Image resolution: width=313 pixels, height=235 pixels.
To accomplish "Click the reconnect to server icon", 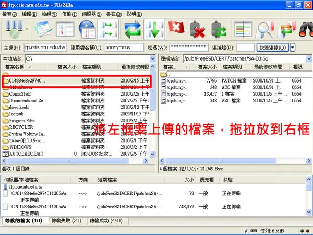I will pyautogui.click(x=219, y=30).
